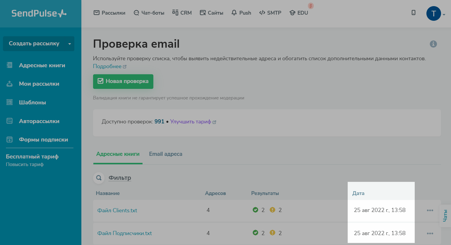This screenshot has width=451, height=245.
Task: Click the Дата column header
Action: click(x=358, y=193)
